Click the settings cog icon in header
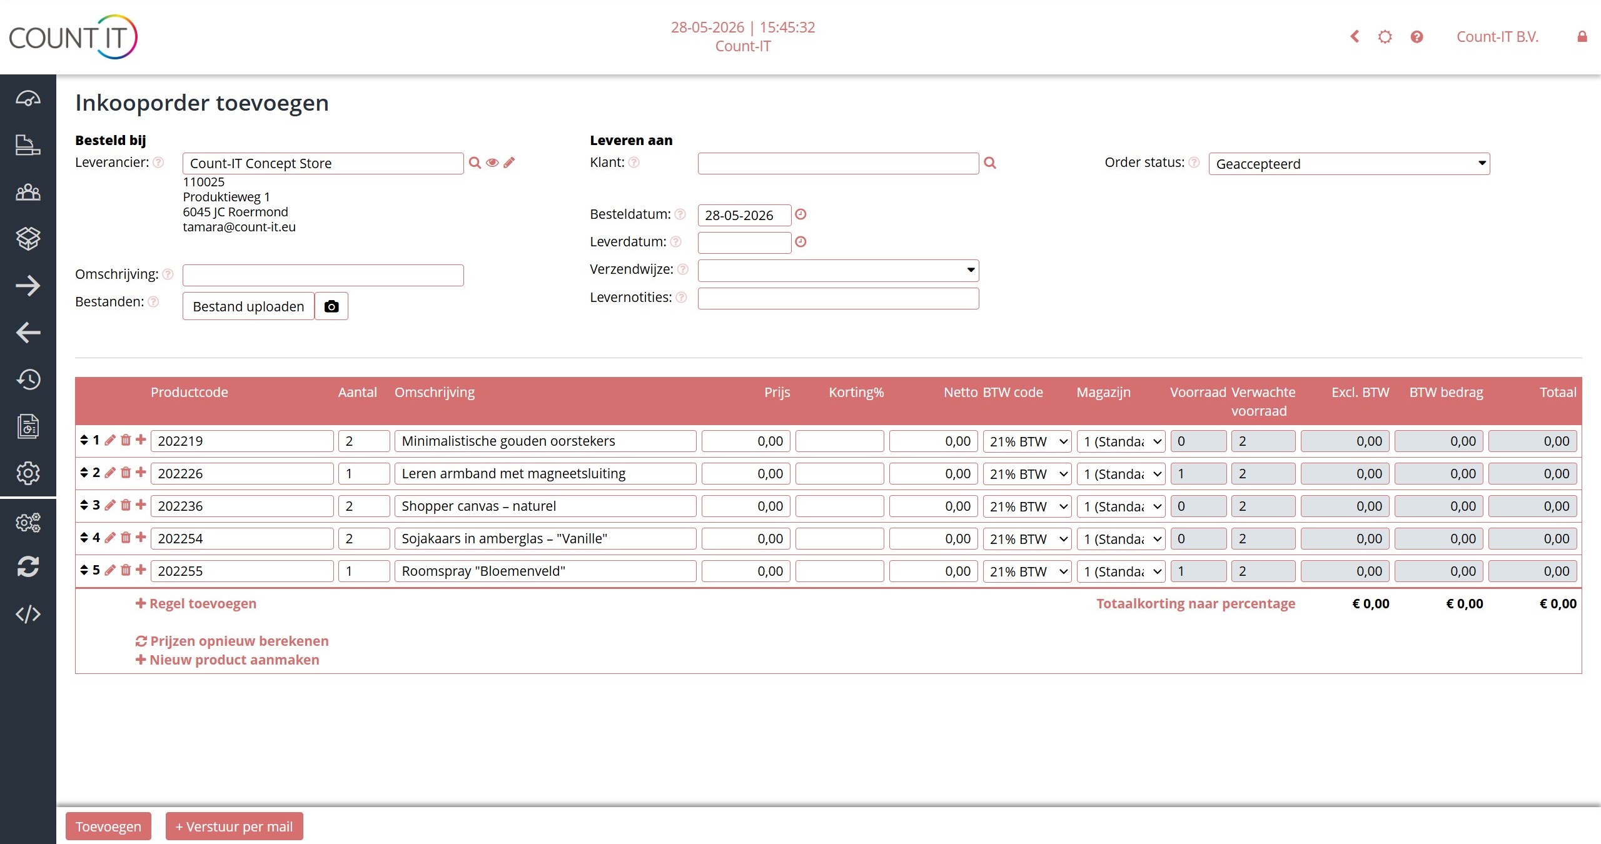This screenshot has height=844, width=1601. [x=1385, y=37]
